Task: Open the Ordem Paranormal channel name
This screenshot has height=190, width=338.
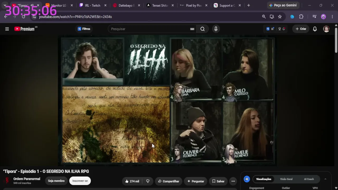Action: 27,179
